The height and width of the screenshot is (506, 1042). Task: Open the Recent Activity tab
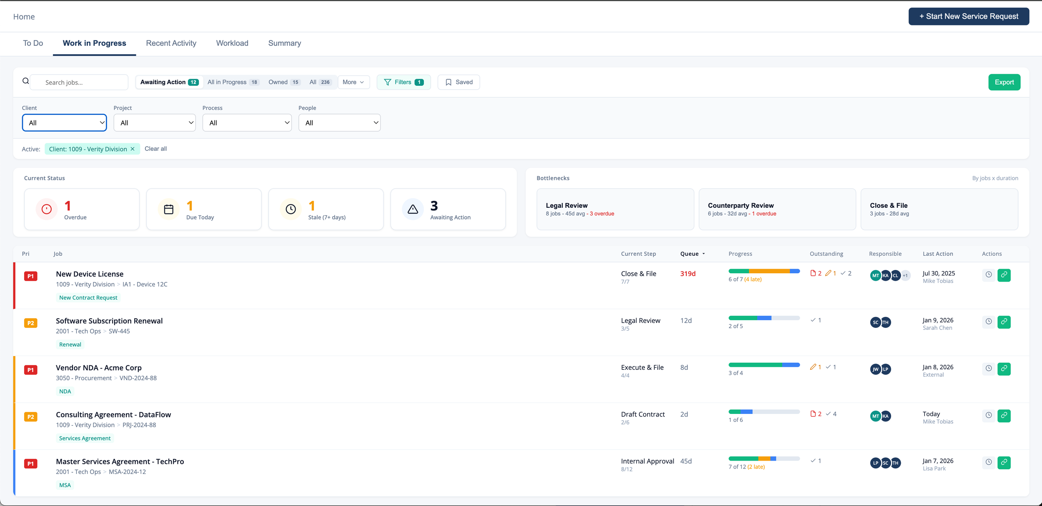[171, 43]
